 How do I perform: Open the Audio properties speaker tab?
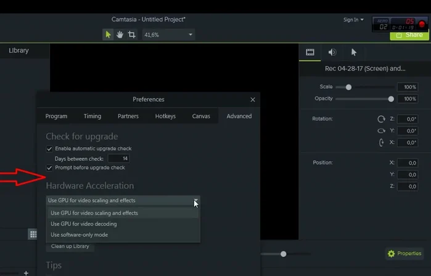pos(332,52)
